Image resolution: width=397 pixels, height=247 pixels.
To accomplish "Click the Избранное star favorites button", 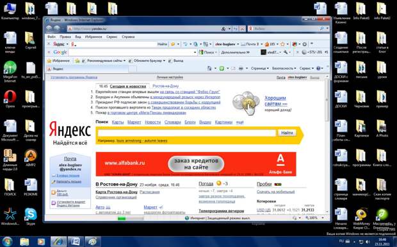I will (x=58, y=61).
